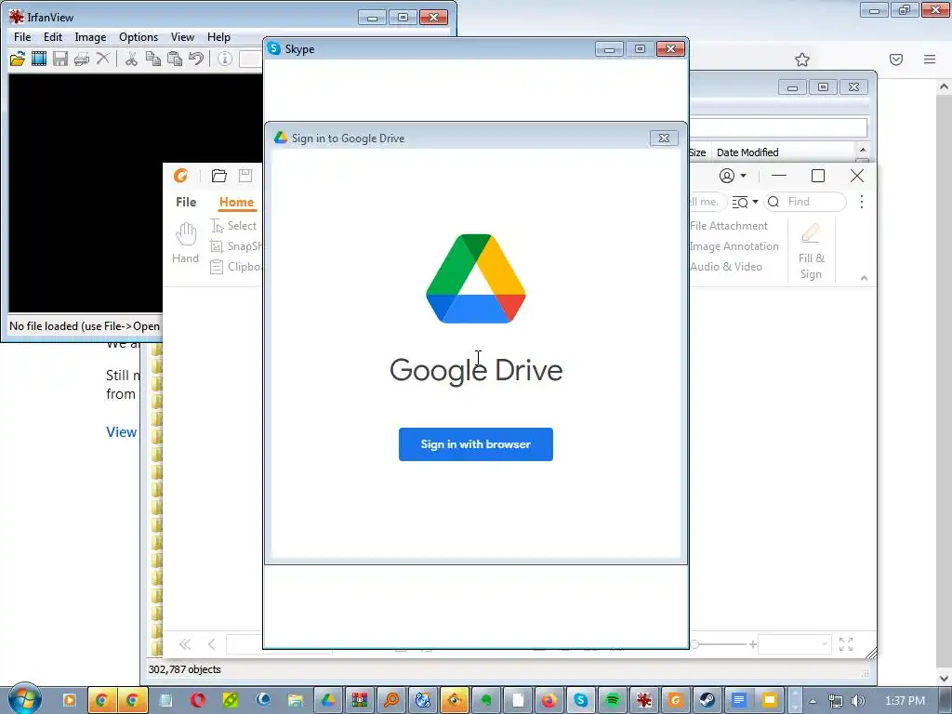The width and height of the screenshot is (952, 714).
Task: Open the File tab in Foxit
Action: [x=186, y=202]
